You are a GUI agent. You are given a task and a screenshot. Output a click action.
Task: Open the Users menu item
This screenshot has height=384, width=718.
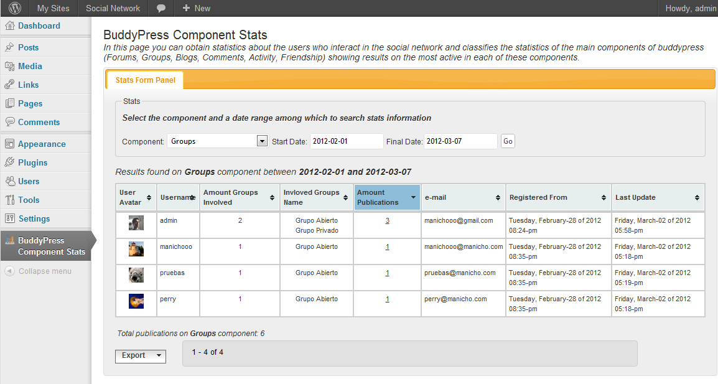click(29, 182)
